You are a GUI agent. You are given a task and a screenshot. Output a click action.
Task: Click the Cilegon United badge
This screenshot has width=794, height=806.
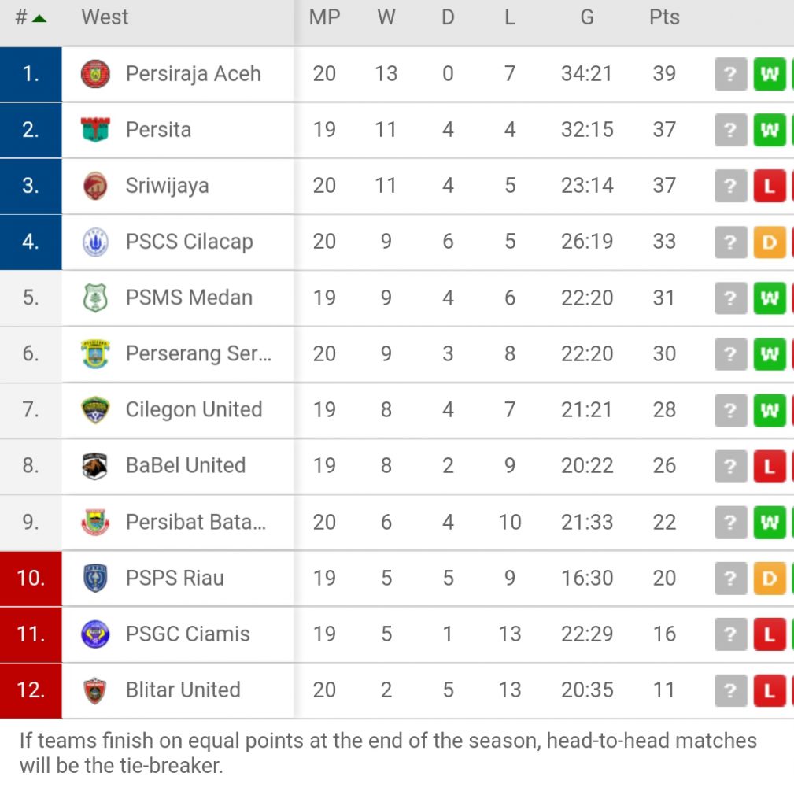[95, 409]
